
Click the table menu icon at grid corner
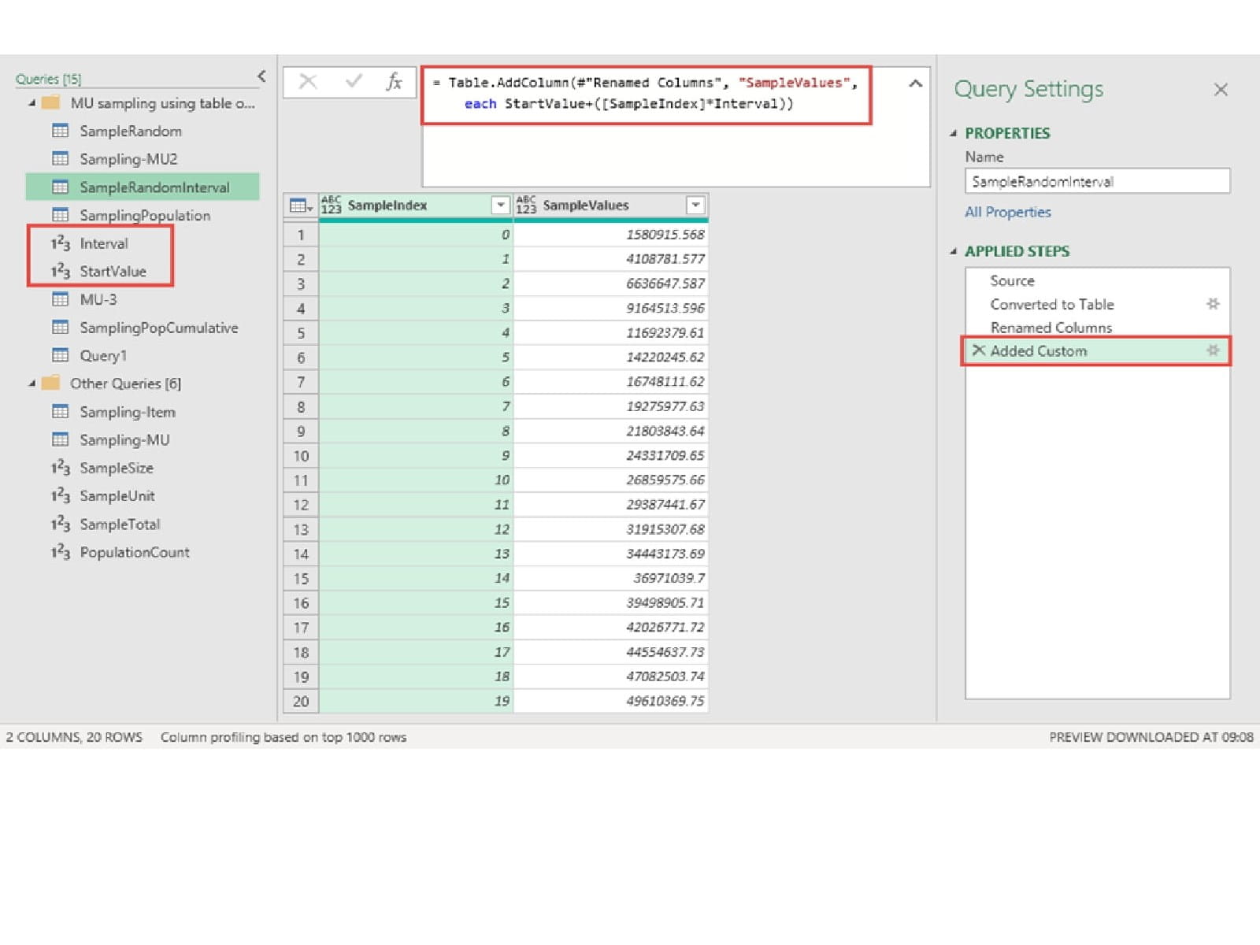pyautogui.click(x=300, y=206)
